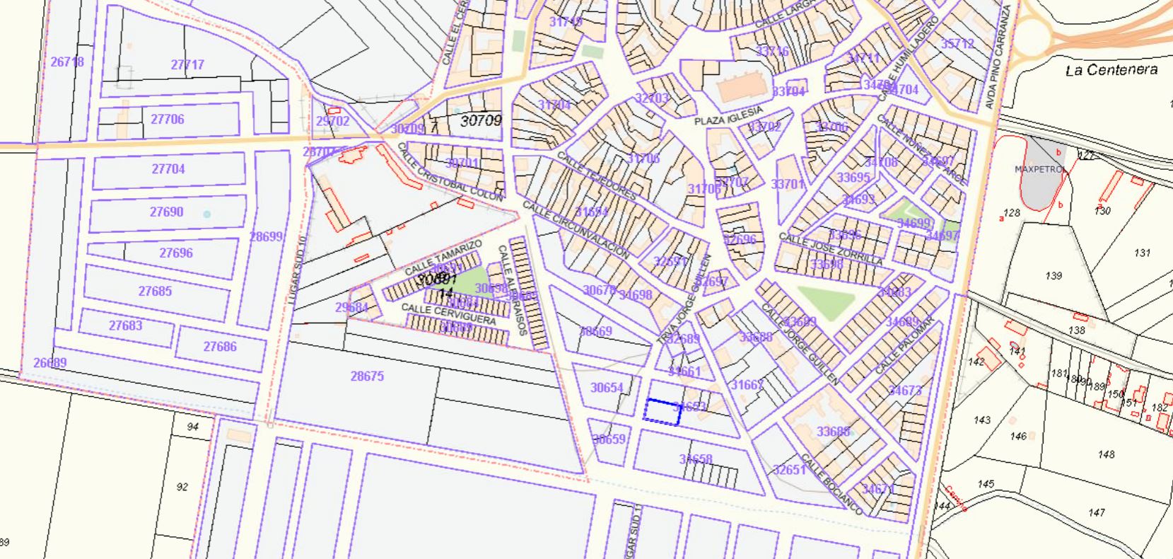The height and width of the screenshot is (559, 1173).
Task: Click block 26718 in the corner
Action: click(x=67, y=62)
